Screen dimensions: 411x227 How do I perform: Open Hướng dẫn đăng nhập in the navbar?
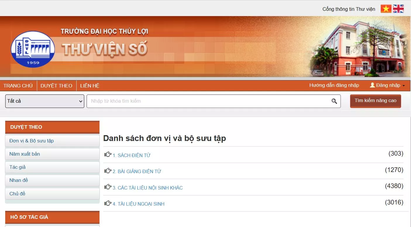(x=334, y=85)
